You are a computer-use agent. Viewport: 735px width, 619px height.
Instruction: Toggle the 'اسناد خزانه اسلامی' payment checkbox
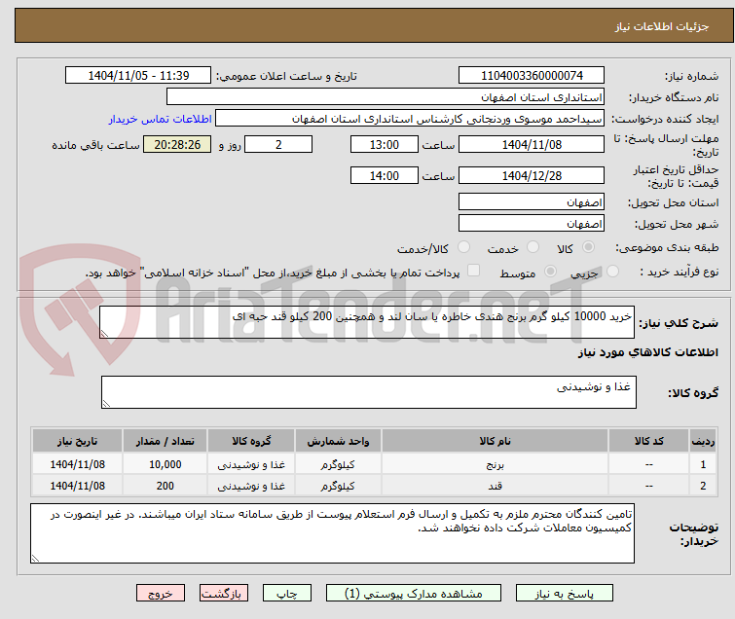click(x=474, y=271)
